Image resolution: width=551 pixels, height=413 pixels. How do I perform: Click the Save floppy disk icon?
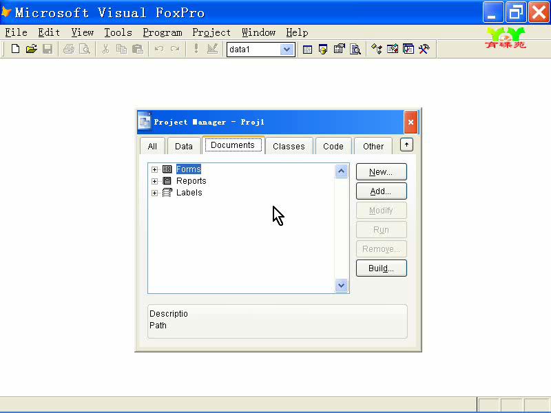(x=48, y=49)
